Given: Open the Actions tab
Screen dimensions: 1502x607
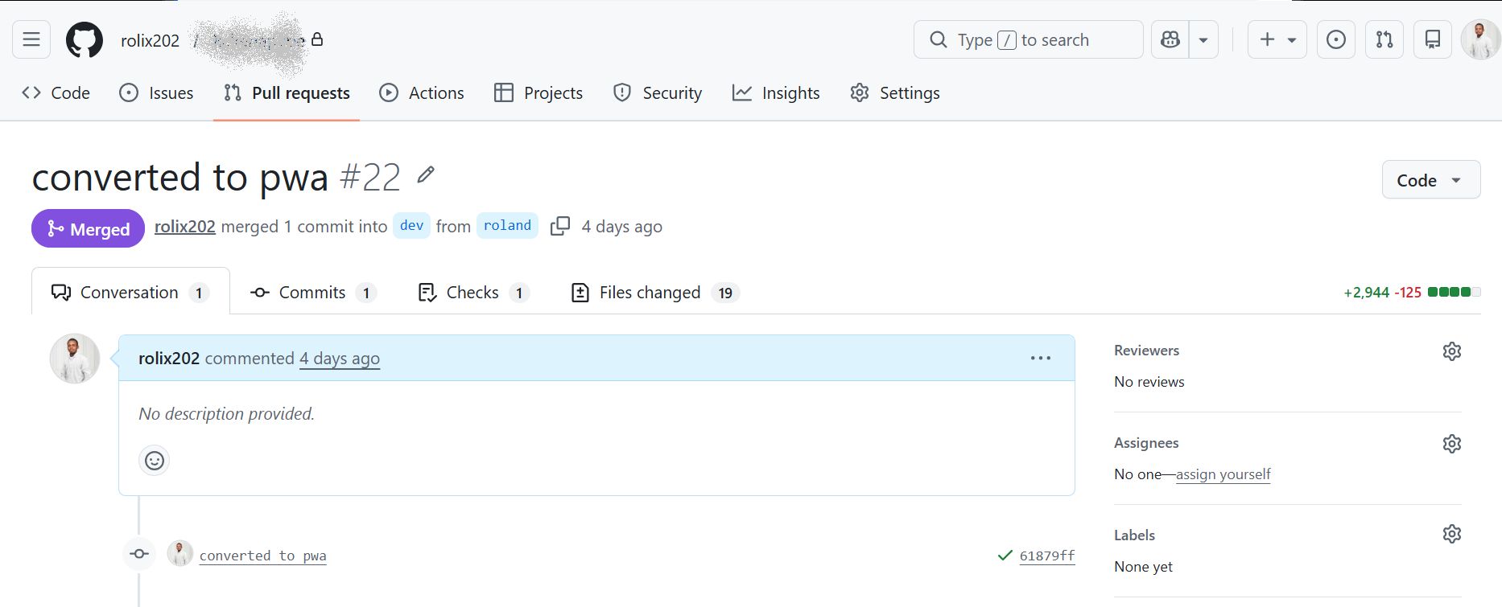Looking at the screenshot, I should coord(422,92).
